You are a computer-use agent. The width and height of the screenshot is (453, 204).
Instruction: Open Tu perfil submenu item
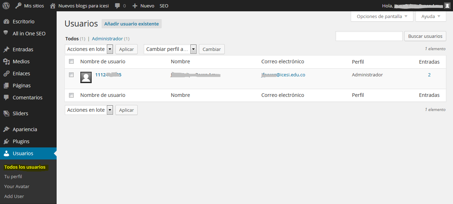13,176
